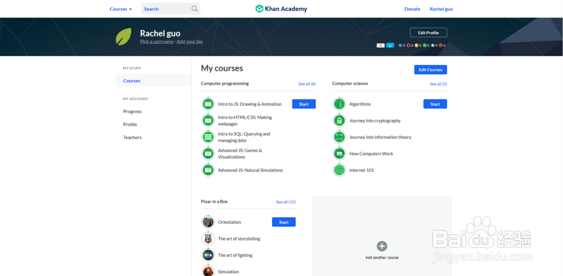The image size is (563, 276).
Task: Click The art of storytelling icon
Action: pos(208,238)
